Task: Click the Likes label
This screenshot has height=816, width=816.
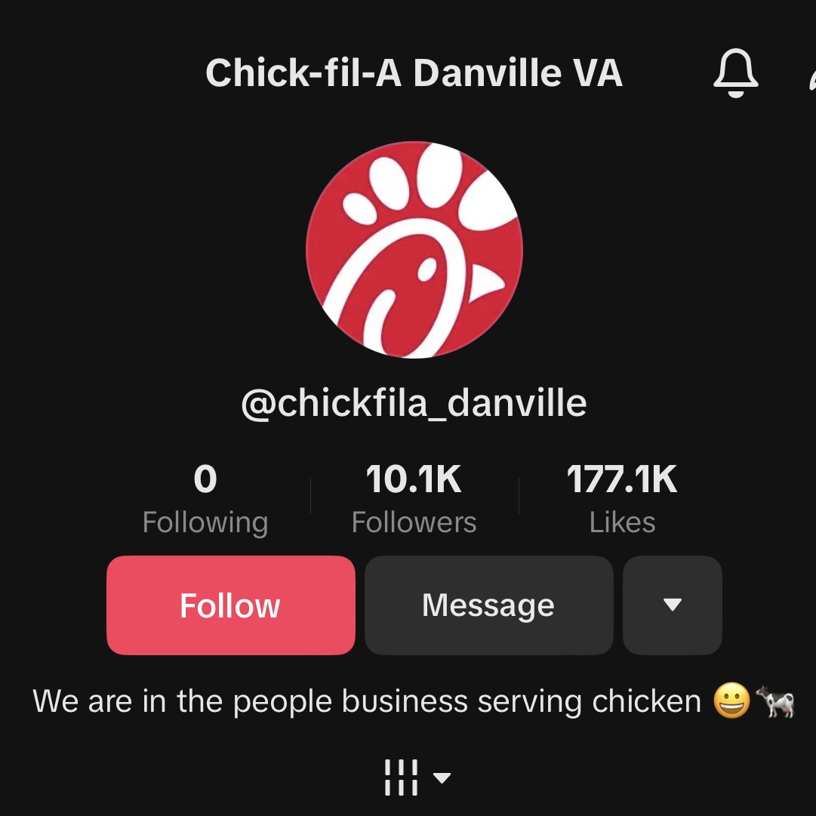Action: tap(622, 522)
